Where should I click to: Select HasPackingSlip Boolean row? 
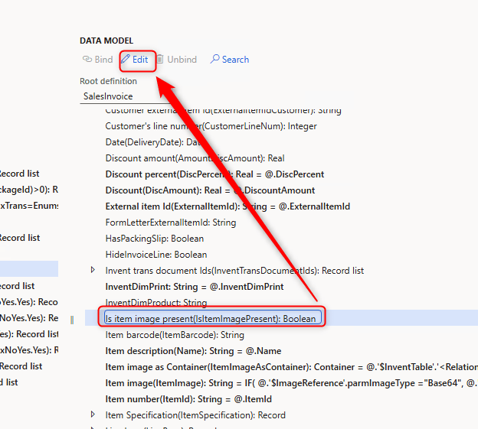[155, 239]
